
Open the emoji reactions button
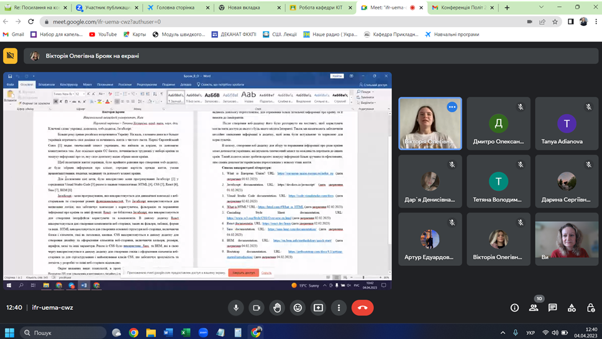pos(298,307)
